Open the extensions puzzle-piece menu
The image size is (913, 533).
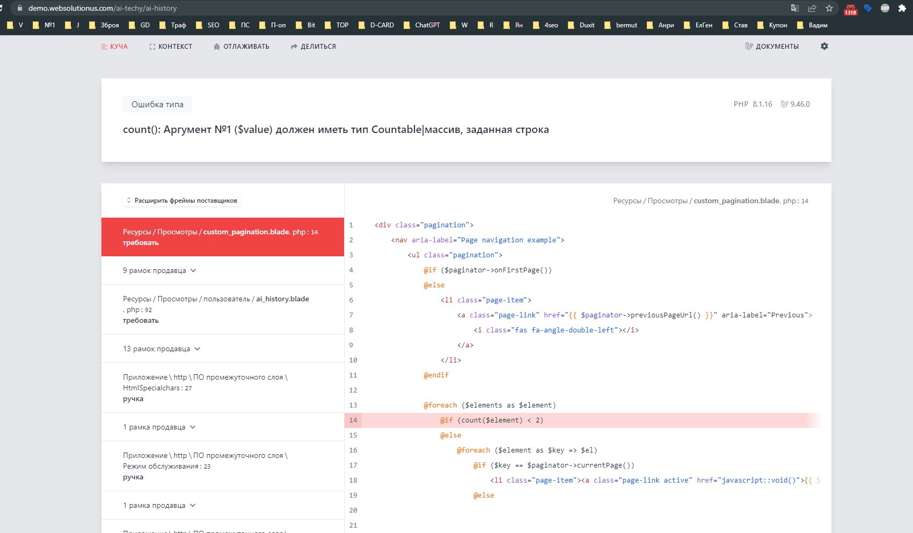tap(902, 8)
